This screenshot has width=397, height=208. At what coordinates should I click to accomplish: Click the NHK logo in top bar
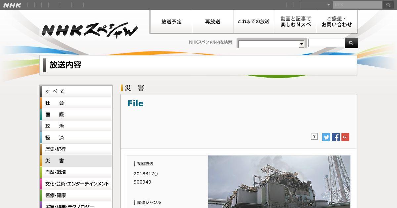click(12, 5)
